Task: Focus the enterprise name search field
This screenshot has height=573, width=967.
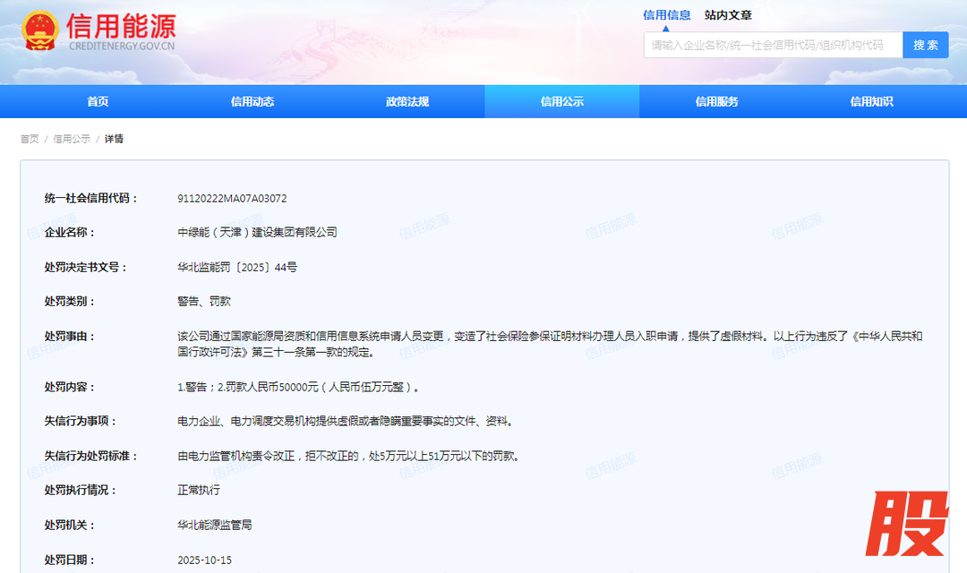Action: (772, 46)
